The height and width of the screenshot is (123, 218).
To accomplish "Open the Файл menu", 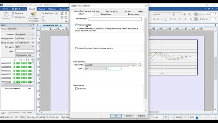I will (x=5, y=9).
